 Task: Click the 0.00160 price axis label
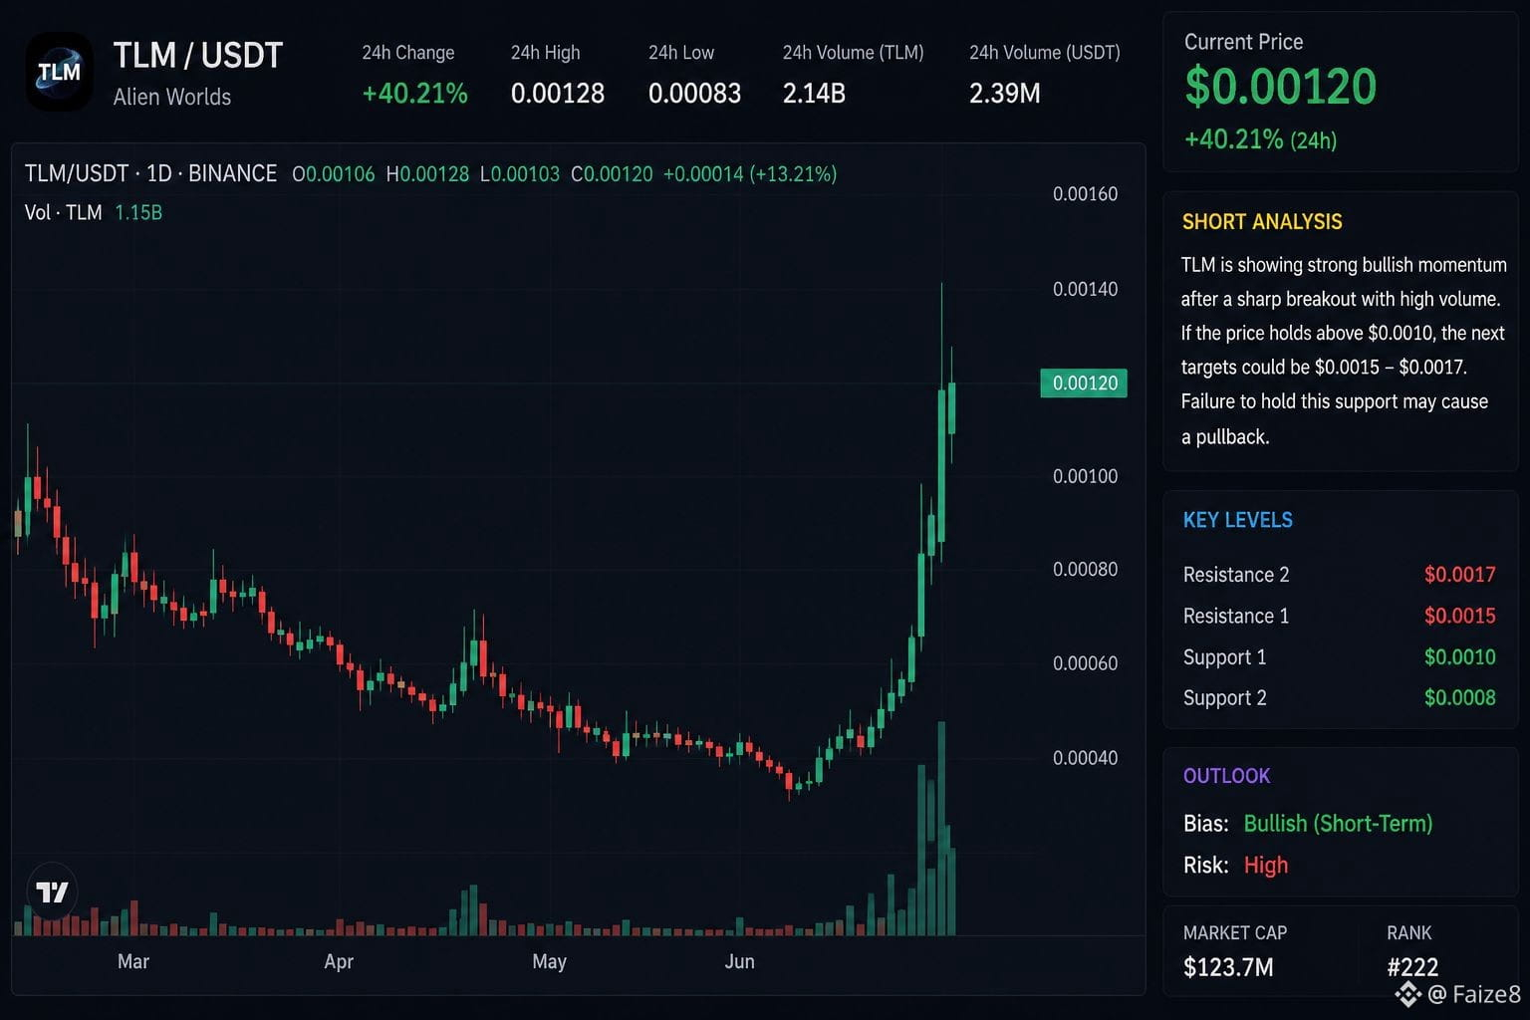click(x=1085, y=194)
